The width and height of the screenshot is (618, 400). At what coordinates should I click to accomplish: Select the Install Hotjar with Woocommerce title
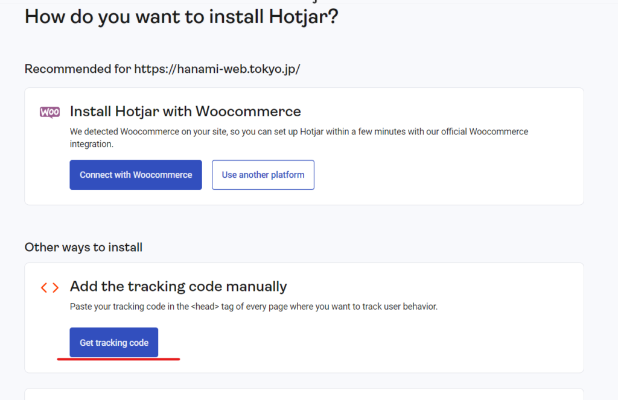tap(185, 111)
